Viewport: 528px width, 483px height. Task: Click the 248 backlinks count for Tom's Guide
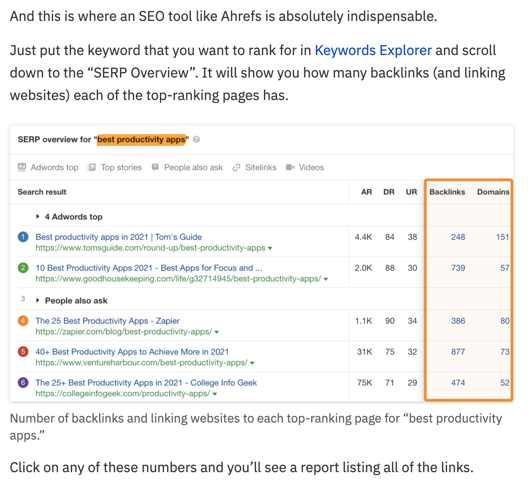point(458,236)
